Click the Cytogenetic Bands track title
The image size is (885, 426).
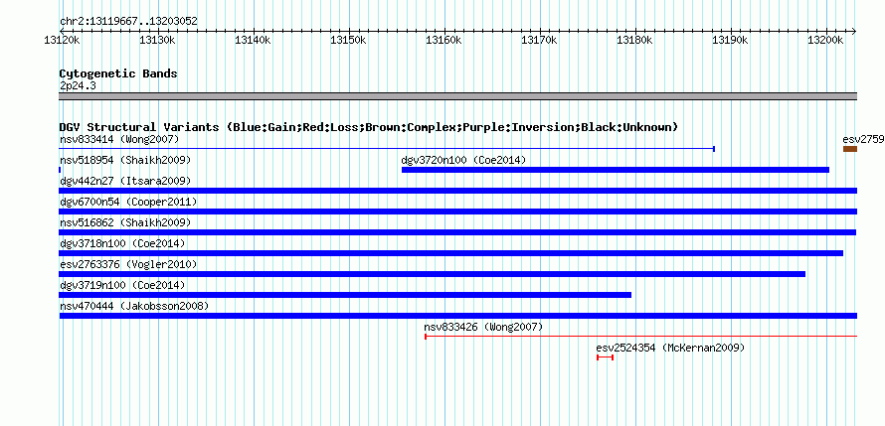[118, 73]
